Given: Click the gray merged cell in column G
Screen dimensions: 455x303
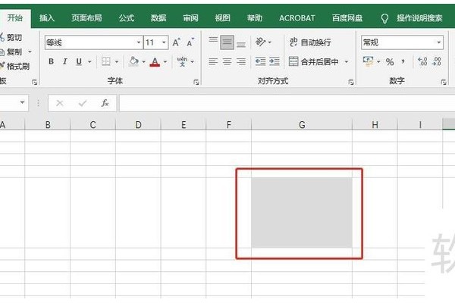Looking at the screenshot, I should tap(302, 213).
